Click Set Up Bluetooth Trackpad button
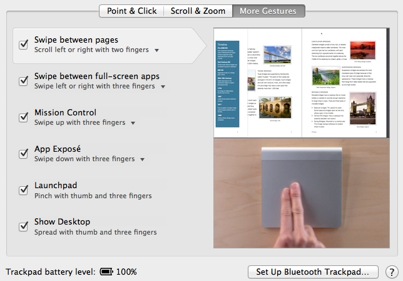 pyautogui.click(x=313, y=272)
